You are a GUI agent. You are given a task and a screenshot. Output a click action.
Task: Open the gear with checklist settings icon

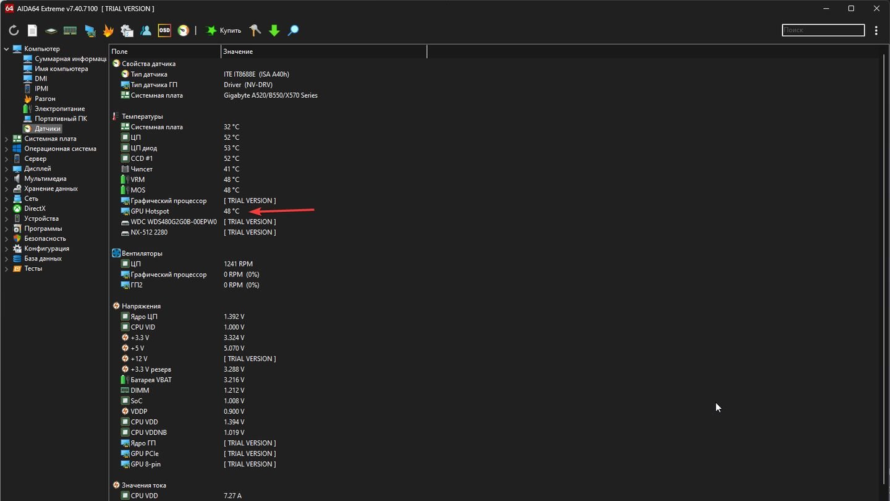coord(127,30)
